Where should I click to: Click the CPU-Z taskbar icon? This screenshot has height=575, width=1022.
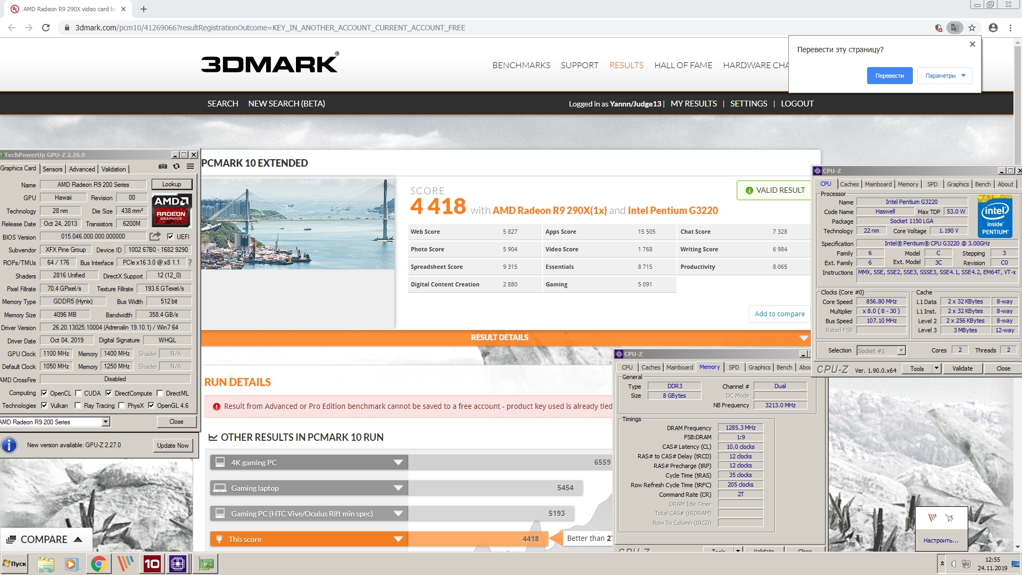pos(178,564)
